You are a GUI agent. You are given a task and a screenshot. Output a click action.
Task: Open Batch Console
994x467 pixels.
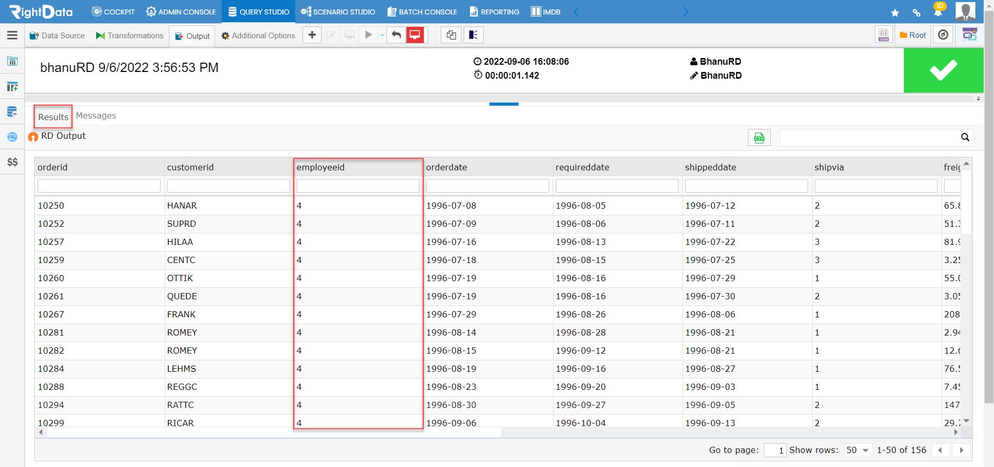click(422, 11)
